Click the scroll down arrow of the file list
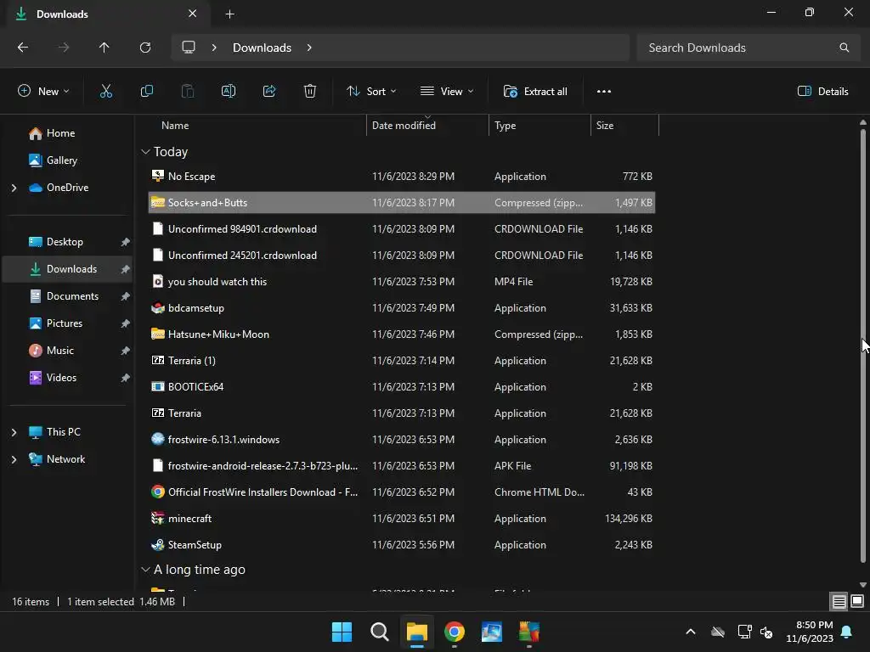This screenshot has height=652, width=870. (x=863, y=584)
